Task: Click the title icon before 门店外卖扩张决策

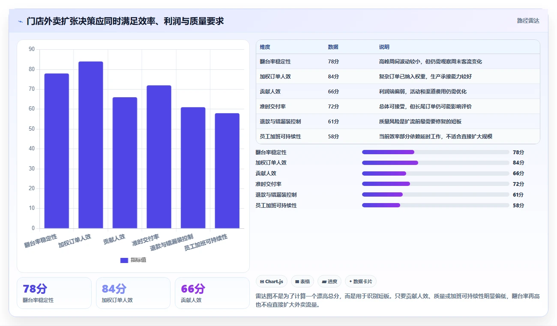Action: click(x=20, y=21)
